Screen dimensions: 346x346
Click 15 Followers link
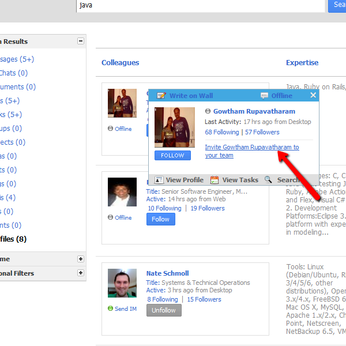pos(204,299)
